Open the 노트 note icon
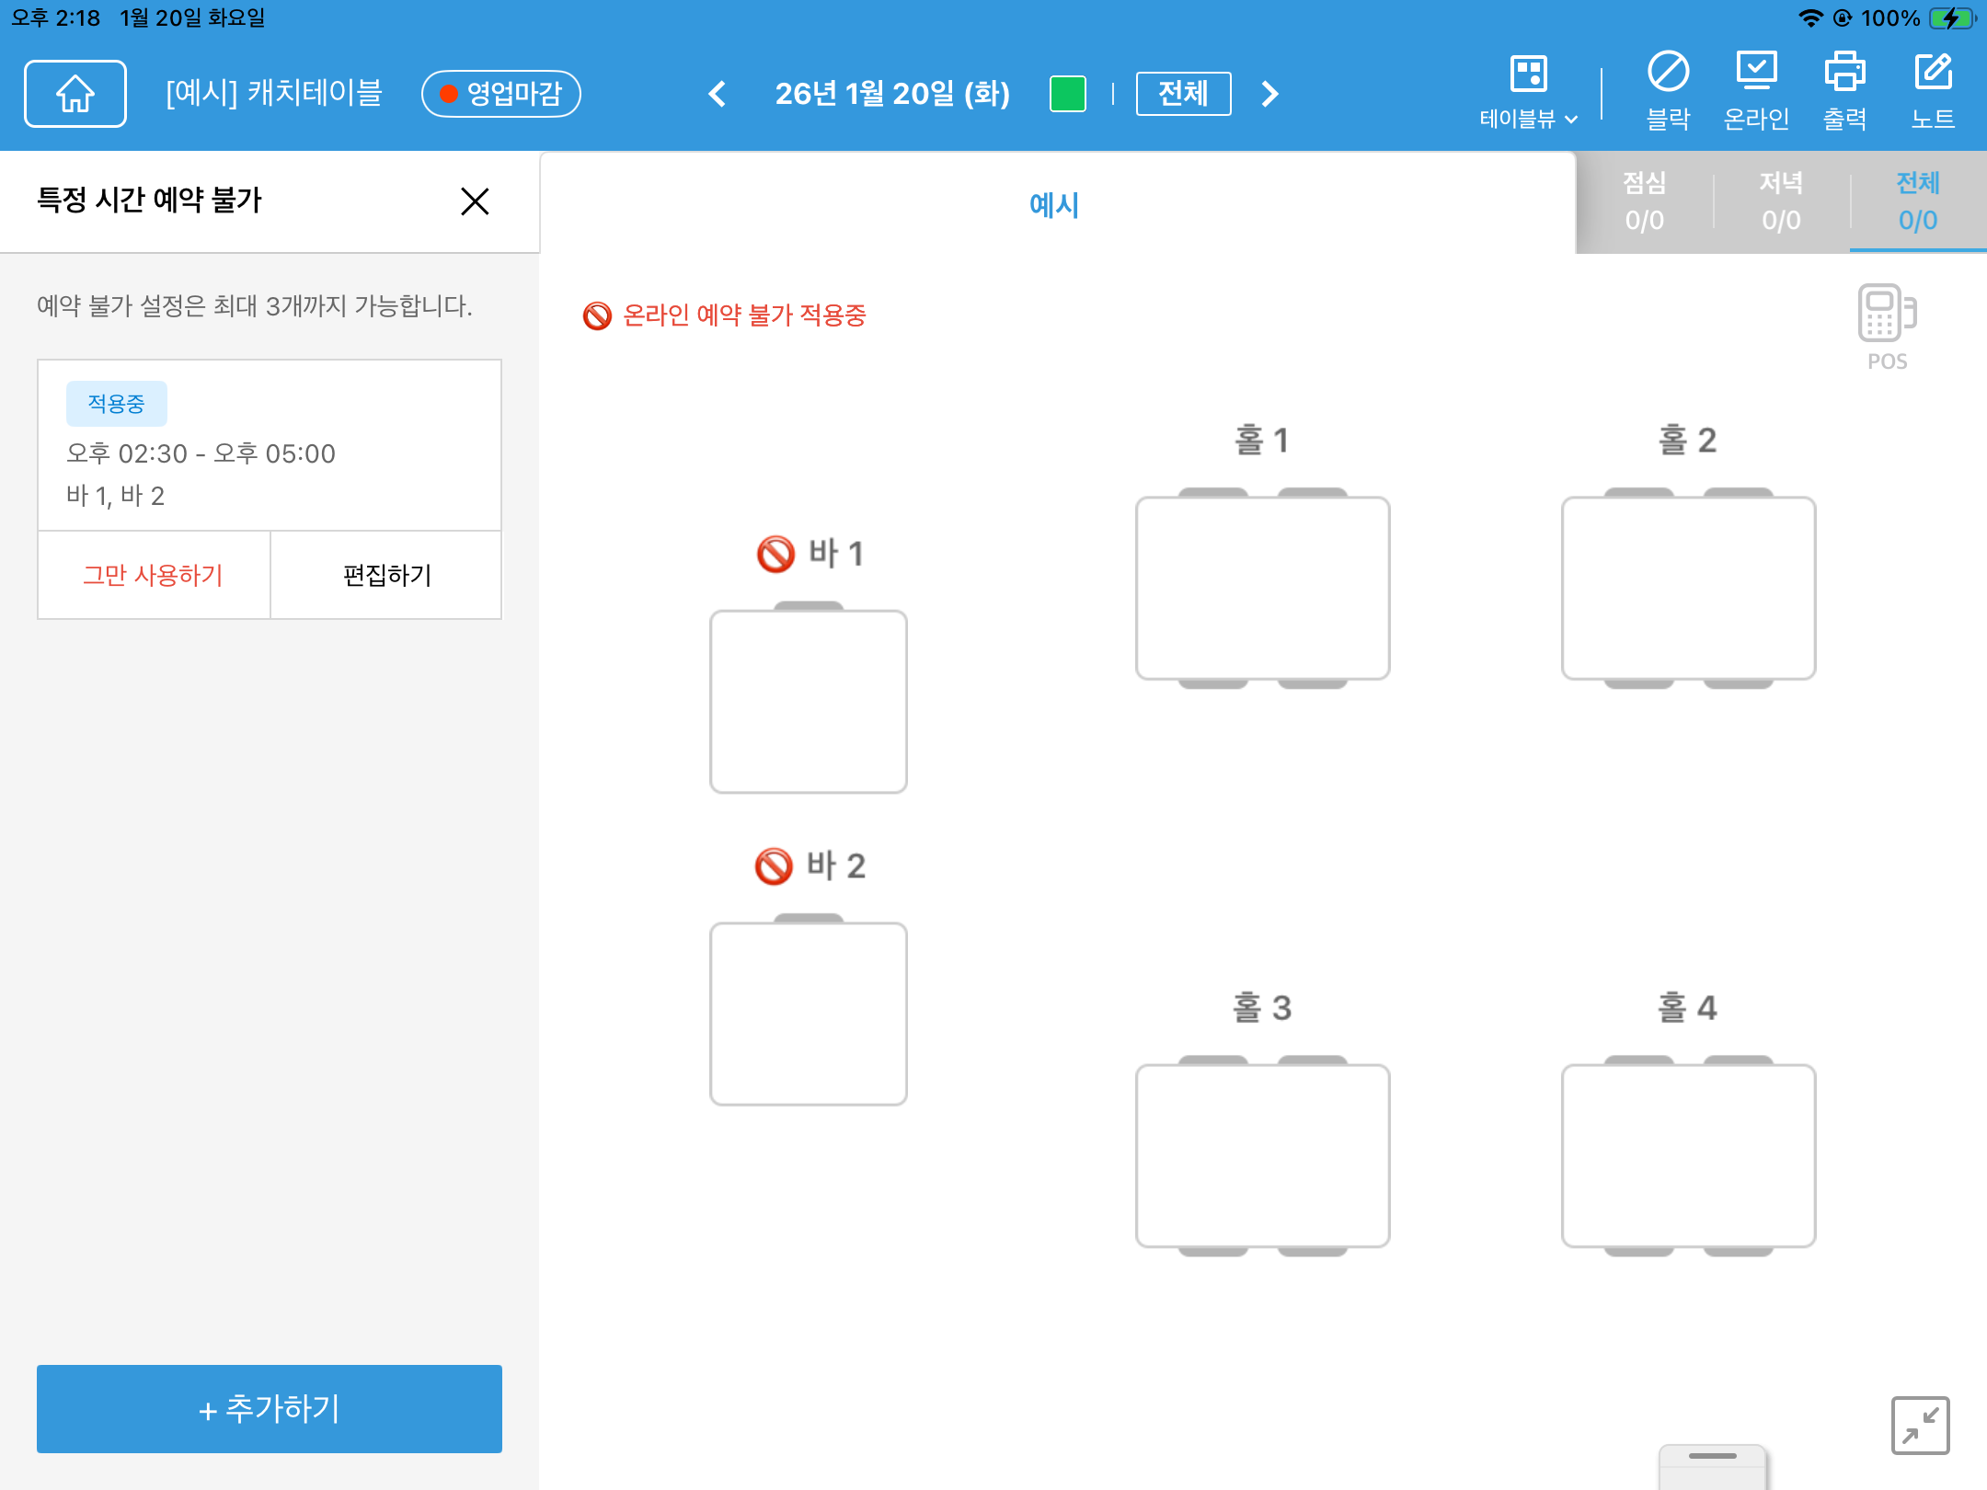 pyautogui.click(x=1933, y=90)
